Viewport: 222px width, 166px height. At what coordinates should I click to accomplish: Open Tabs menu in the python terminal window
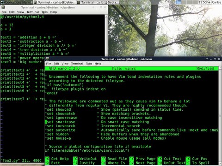click(44, 12)
